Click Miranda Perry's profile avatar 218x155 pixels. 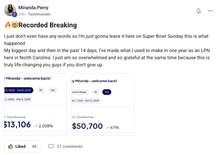pyautogui.click(x=10, y=10)
